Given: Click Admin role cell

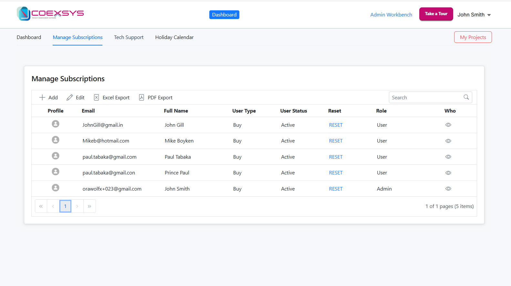Looking at the screenshot, I should (384, 189).
